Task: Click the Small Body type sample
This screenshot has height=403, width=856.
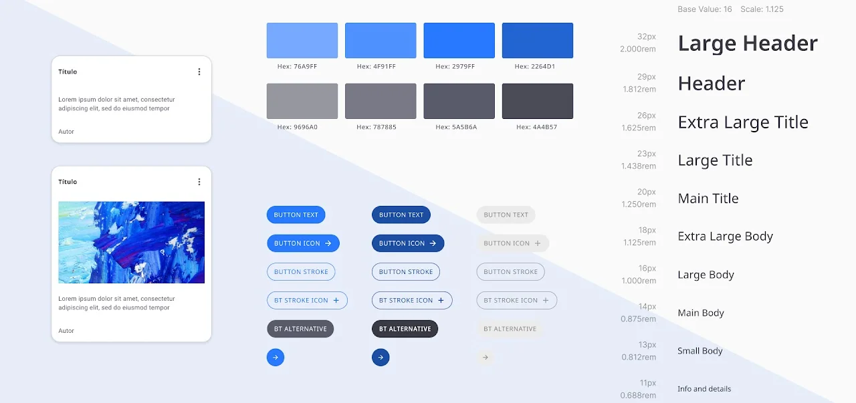Action: (x=700, y=351)
